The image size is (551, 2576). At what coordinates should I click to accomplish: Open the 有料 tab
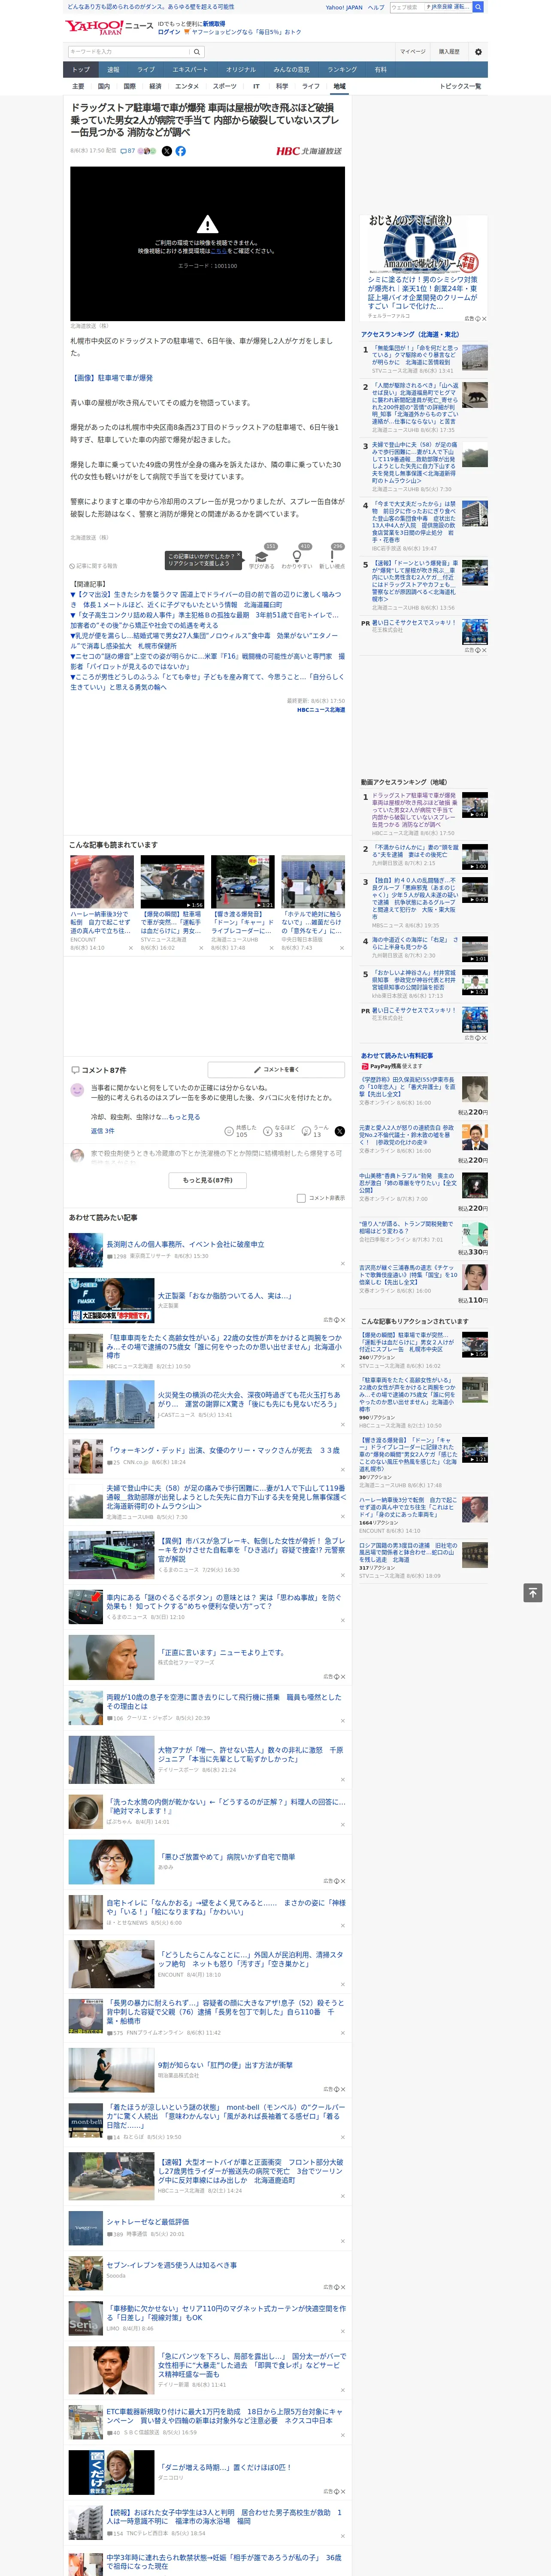tap(380, 69)
